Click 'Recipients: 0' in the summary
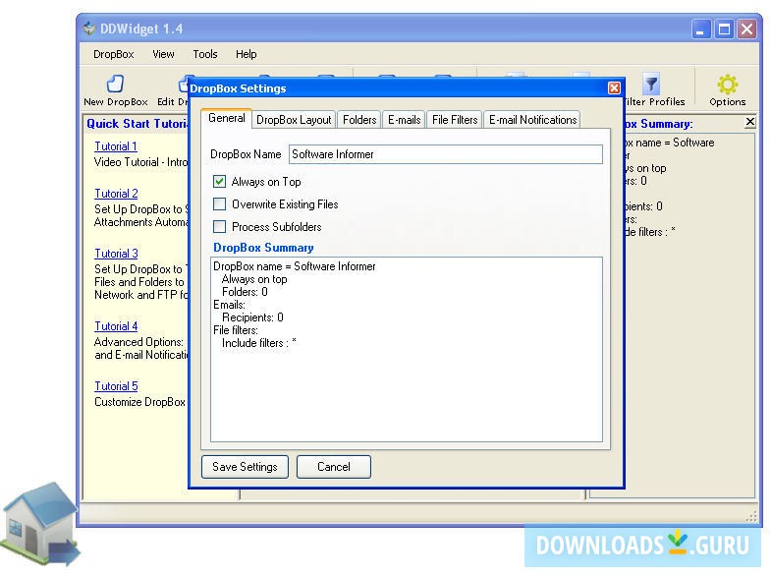 [252, 317]
